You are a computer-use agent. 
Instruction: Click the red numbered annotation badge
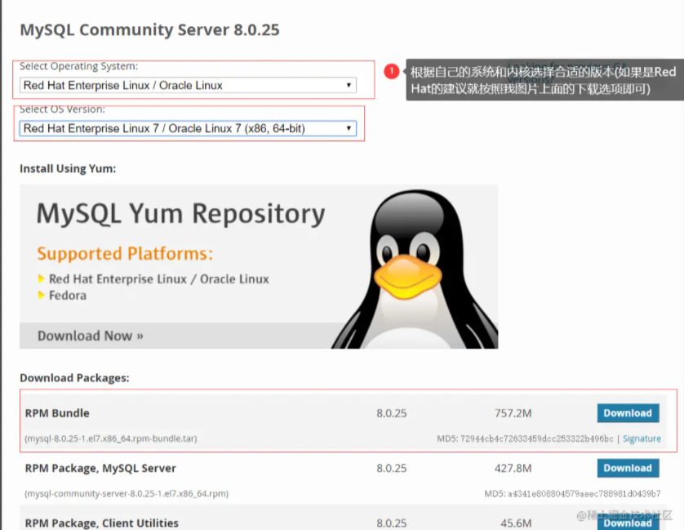(392, 72)
